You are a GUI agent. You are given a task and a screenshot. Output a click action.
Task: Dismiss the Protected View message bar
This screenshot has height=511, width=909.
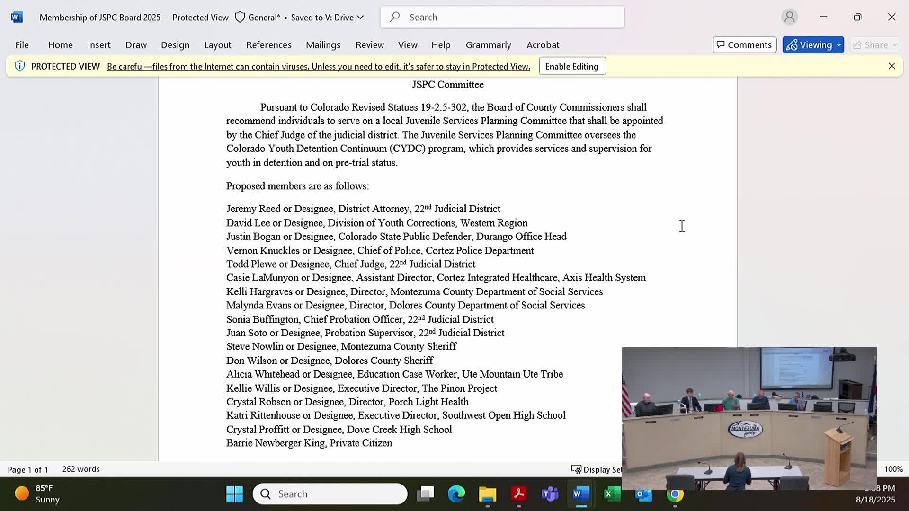891,66
